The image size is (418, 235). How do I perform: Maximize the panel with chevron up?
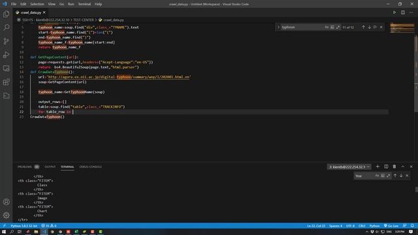point(403,166)
